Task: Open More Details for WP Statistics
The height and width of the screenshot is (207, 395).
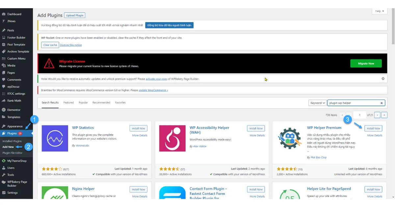Action: 140,135
